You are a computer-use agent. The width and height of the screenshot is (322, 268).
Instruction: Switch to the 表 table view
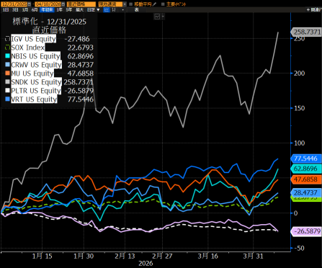point(136,9)
